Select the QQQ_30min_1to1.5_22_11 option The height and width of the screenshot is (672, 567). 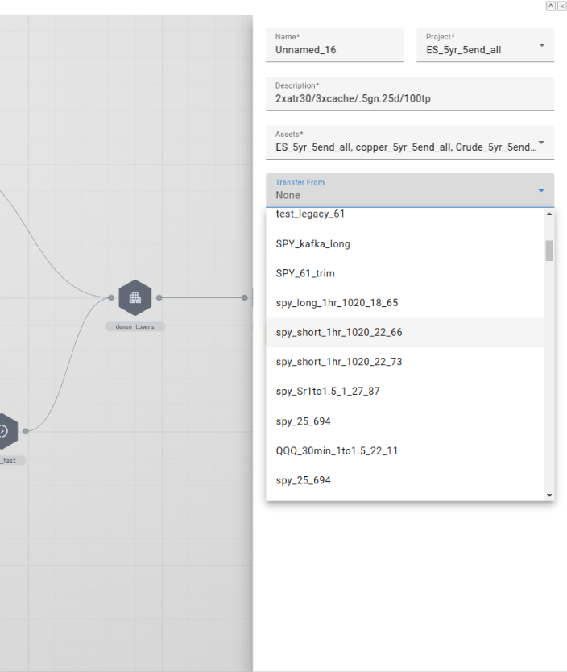(337, 451)
